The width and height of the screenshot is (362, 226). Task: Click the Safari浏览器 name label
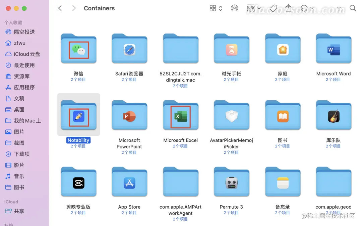[129, 74]
